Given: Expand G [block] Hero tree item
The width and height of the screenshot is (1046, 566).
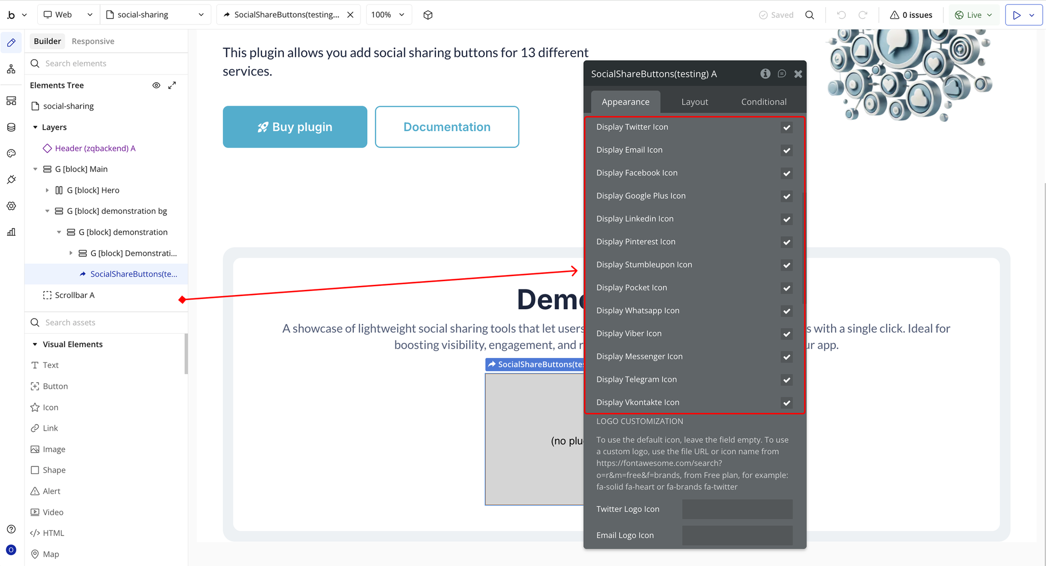Looking at the screenshot, I should (x=47, y=190).
